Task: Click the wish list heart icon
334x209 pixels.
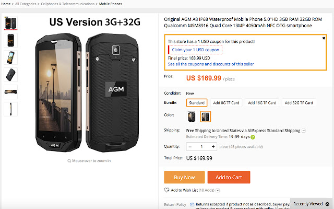Action: pos(167,190)
